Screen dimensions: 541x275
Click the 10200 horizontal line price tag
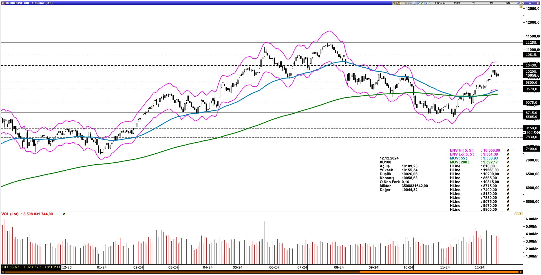point(531,72)
